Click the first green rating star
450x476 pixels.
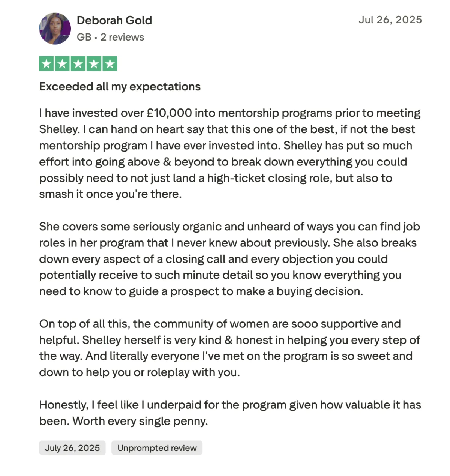tap(46, 63)
